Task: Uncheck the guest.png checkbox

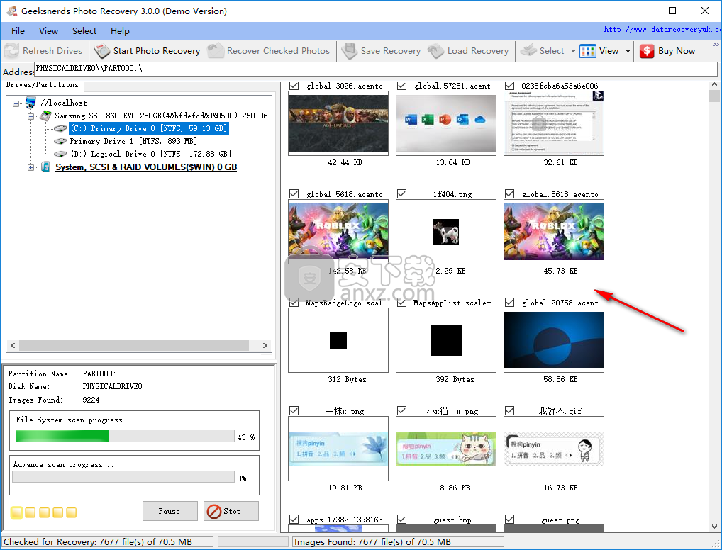Action: pyautogui.click(x=509, y=519)
